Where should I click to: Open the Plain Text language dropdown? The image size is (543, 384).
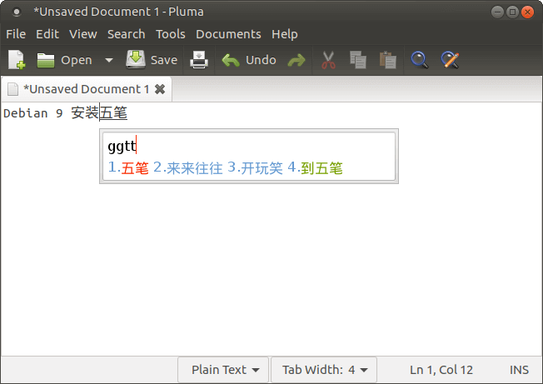point(224,370)
